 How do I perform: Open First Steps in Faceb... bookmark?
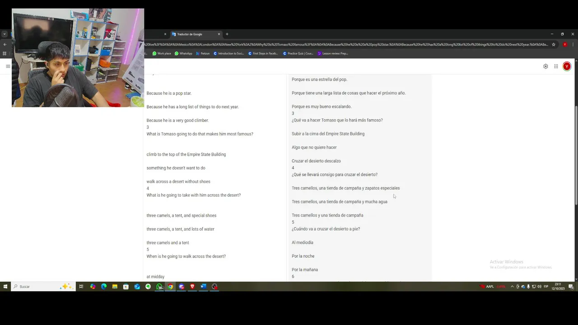tap(263, 53)
